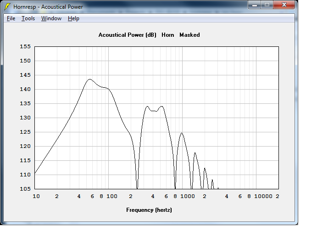317x238 pixels.
Task: Click the 150 dB y-axis label
Action: [25, 61]
